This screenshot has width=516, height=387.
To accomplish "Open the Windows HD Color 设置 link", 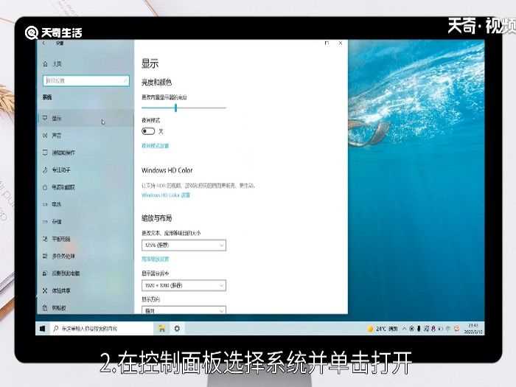I will pos(166,195).
